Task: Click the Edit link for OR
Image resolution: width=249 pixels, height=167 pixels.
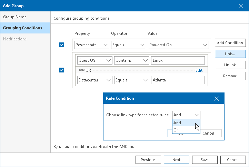Action: click(x=199, y=70)
